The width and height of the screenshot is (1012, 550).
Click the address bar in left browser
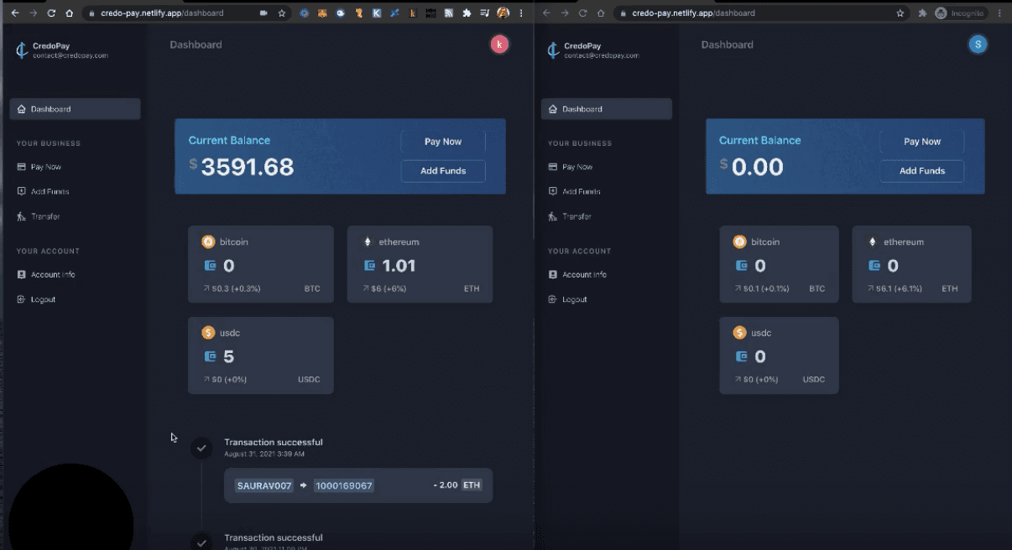[x=186, y=13]
